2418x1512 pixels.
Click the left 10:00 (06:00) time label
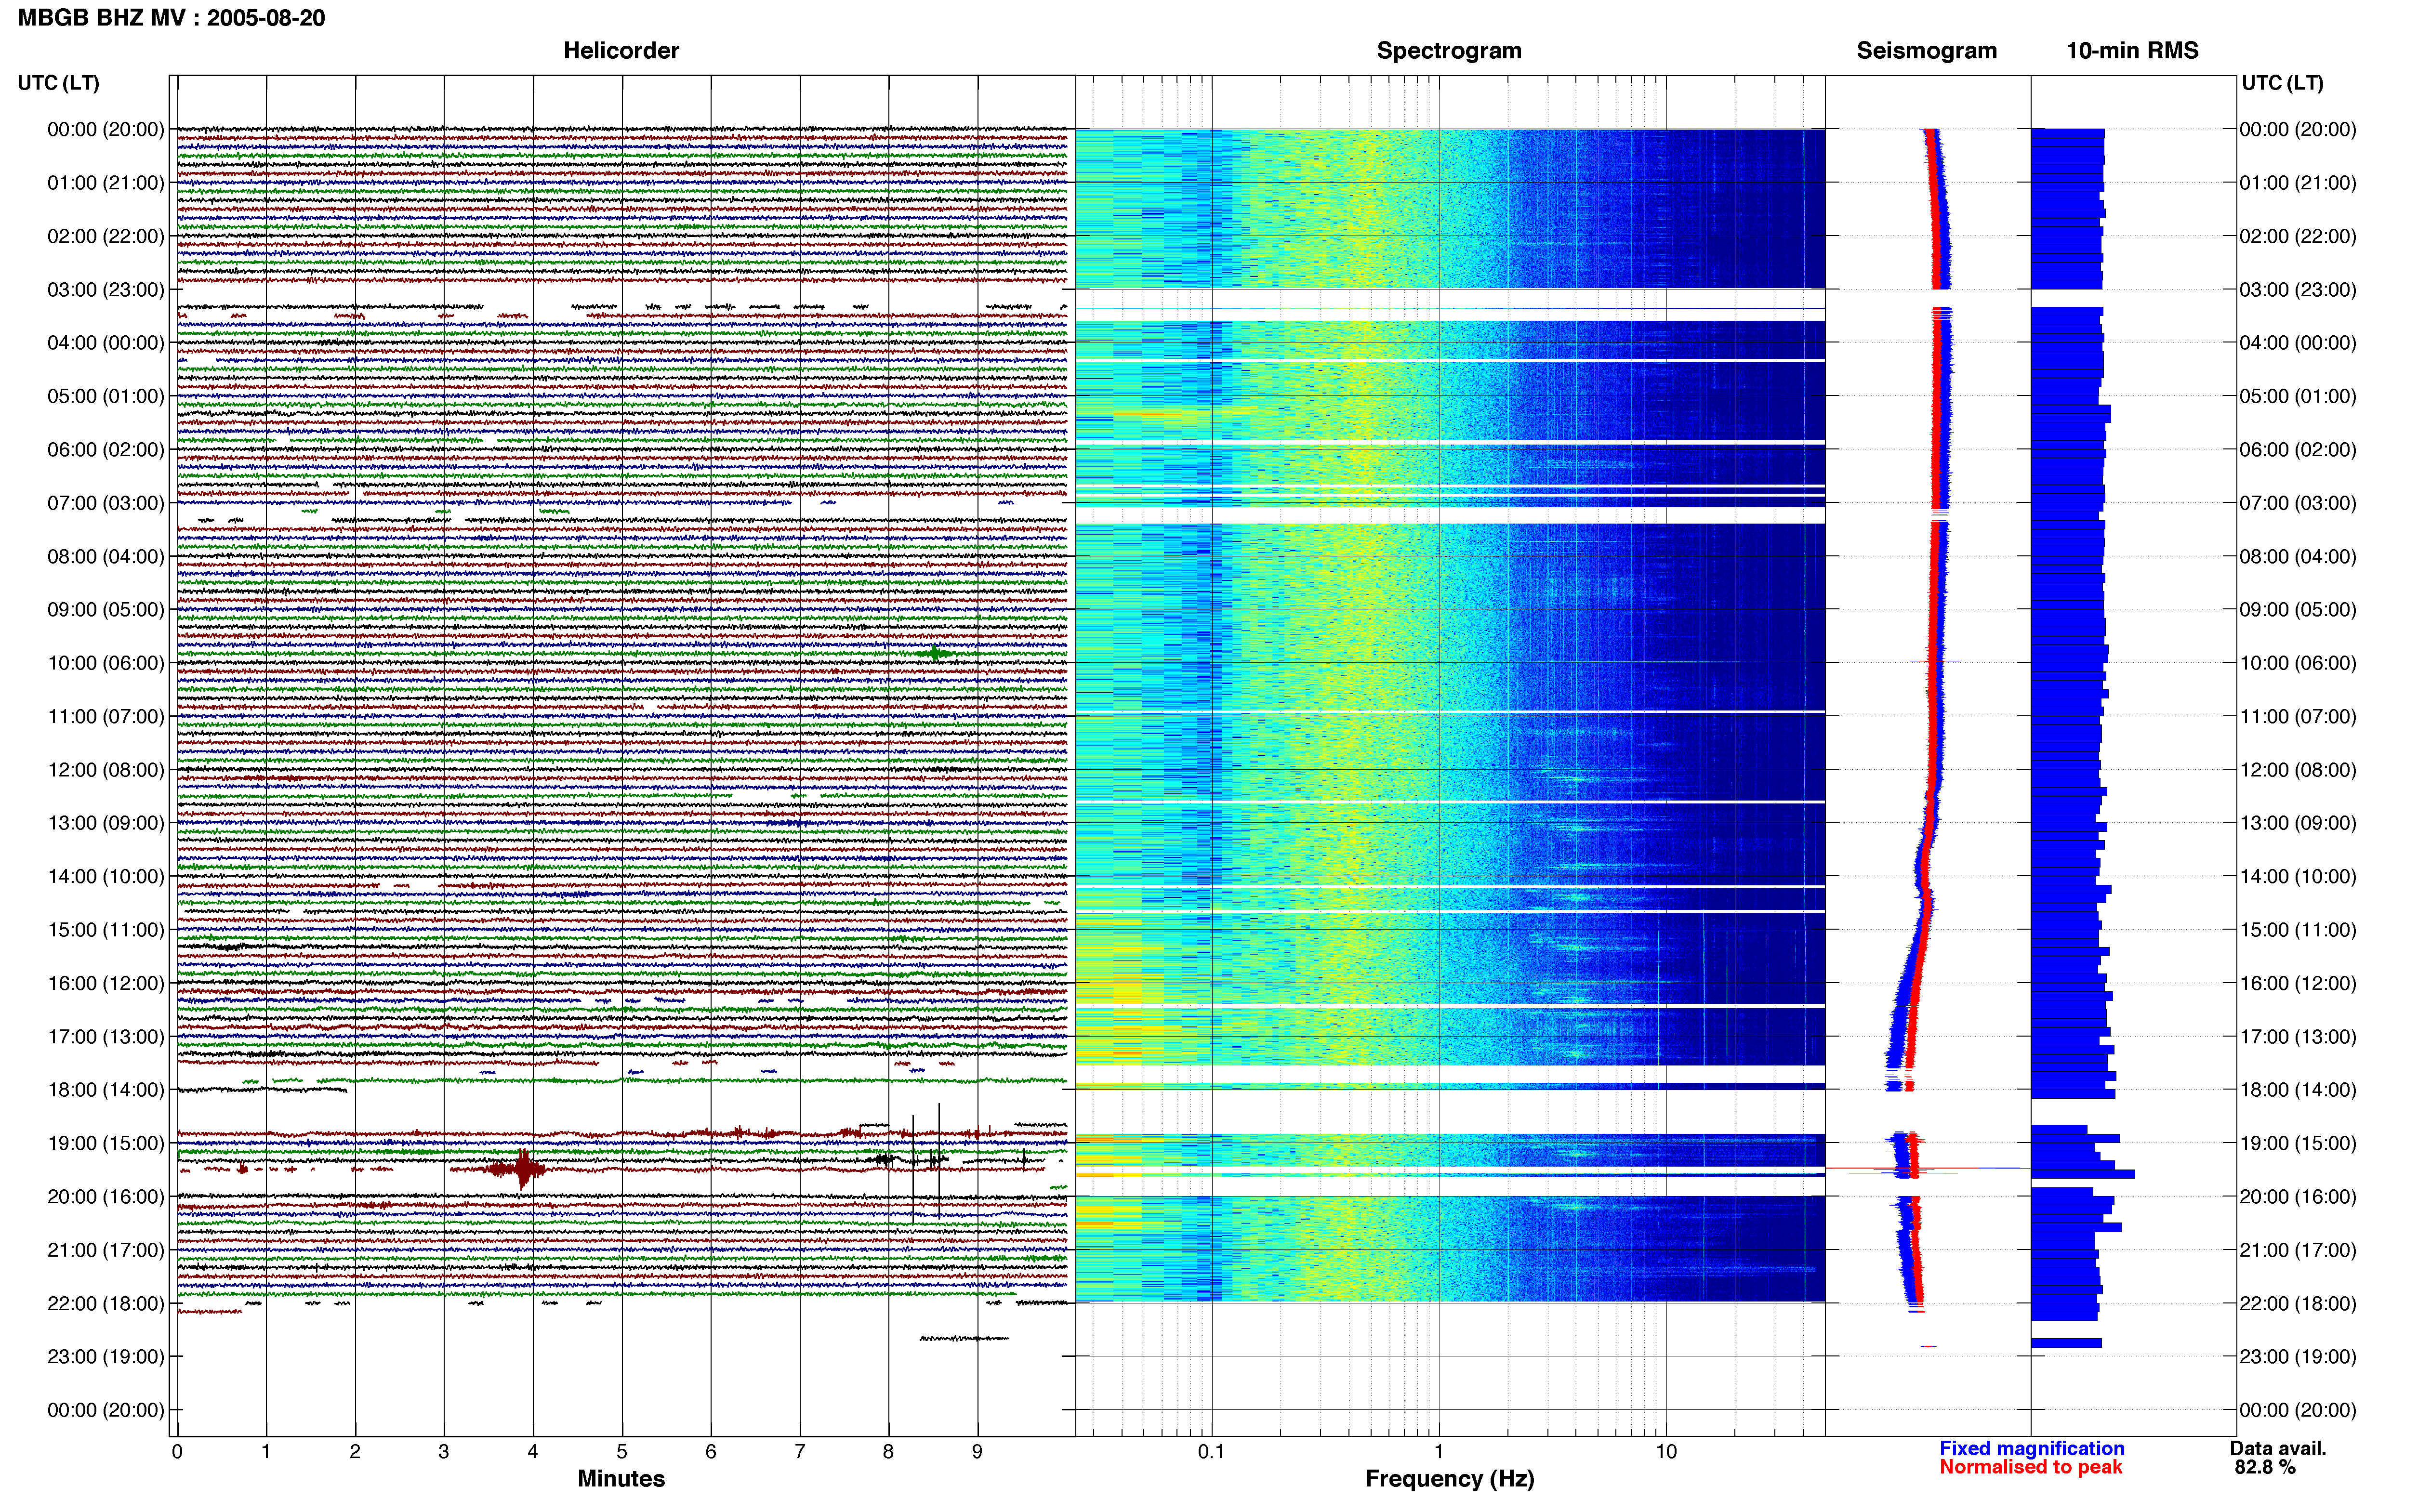point(105,663)
